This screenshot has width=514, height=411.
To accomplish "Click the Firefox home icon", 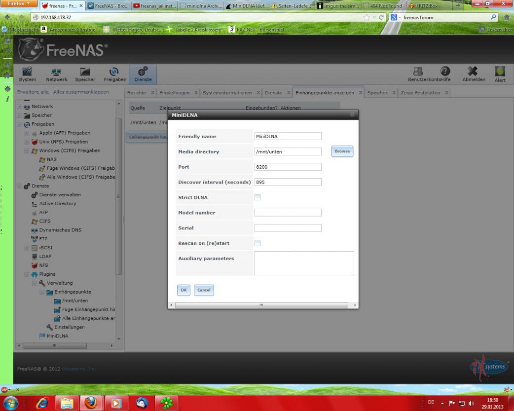I will (x=507, y=17).
